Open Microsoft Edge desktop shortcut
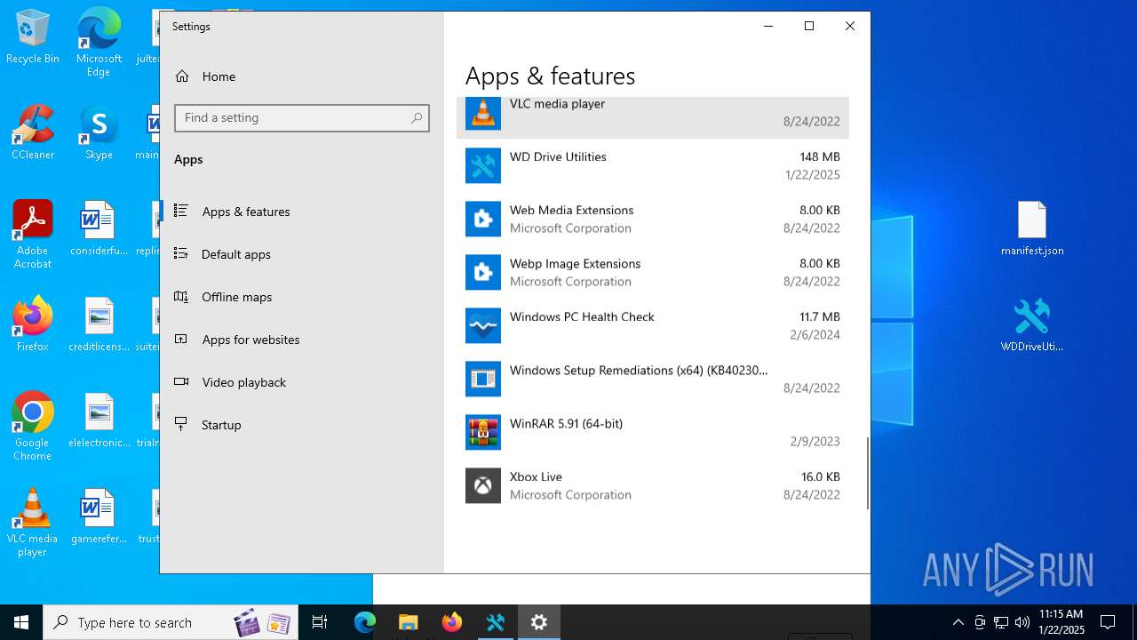The image size is (1137, 640). [x=99, y=43]
